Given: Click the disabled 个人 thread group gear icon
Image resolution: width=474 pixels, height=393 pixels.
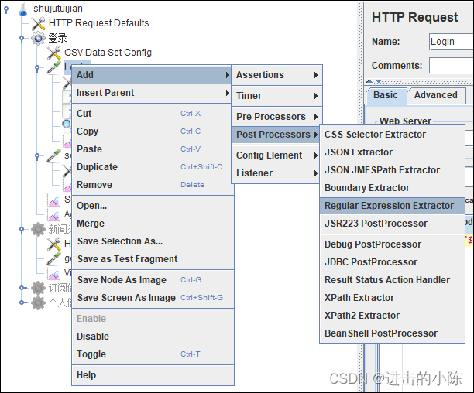Looking at the screenshot, I should coord(39,302).
